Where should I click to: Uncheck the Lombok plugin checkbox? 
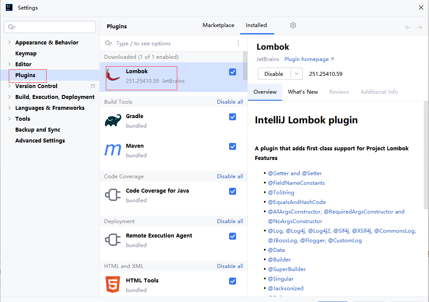coord(233,72)
